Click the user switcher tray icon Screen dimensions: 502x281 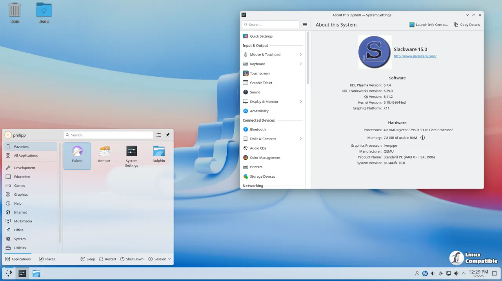tap(417, 274)
